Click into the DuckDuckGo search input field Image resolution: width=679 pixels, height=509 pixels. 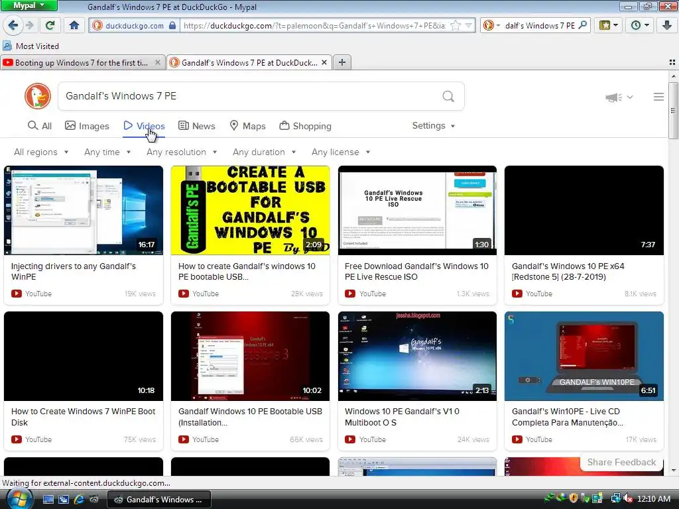[251, 96]
